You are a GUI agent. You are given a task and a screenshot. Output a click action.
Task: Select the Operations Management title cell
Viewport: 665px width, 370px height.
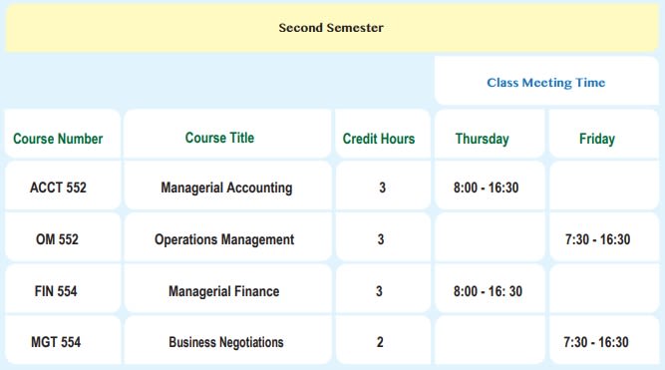[227, 237]
